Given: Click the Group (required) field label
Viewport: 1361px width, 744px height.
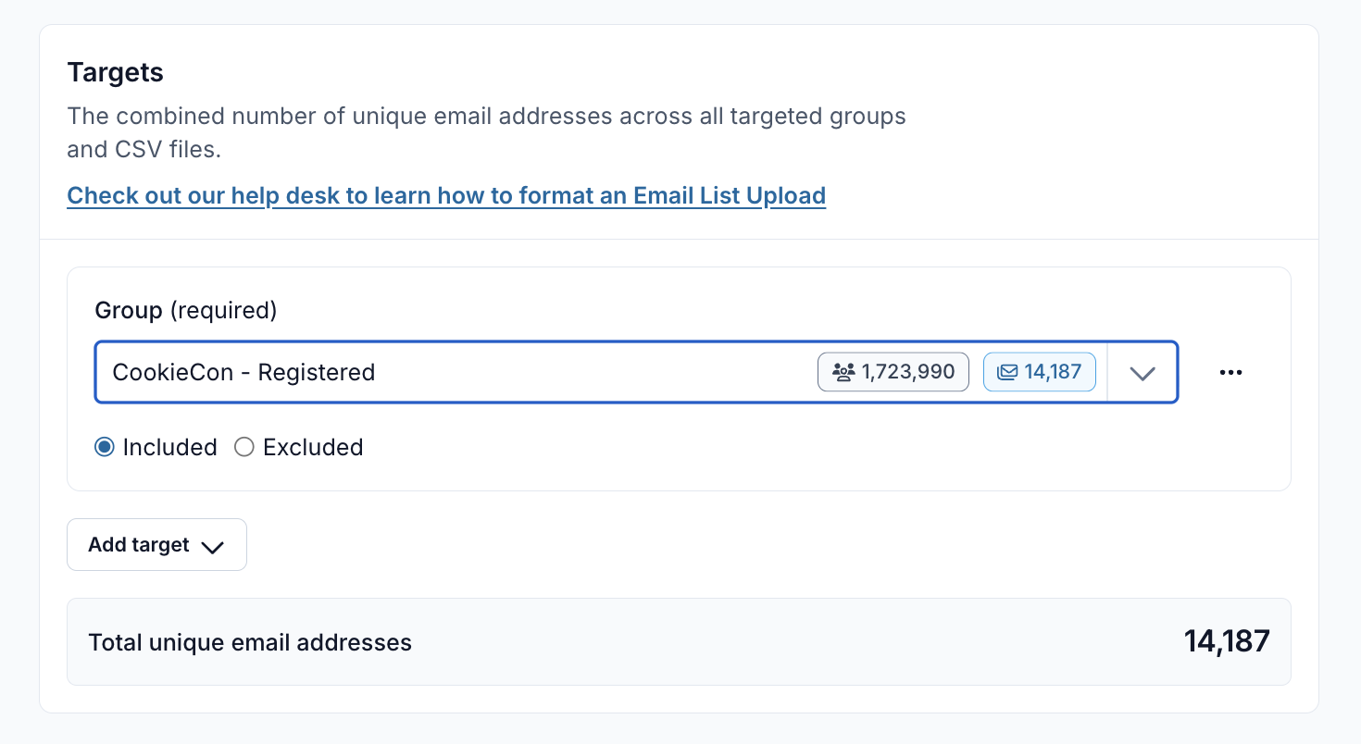Looking at the screenshot, I should 185,311.
